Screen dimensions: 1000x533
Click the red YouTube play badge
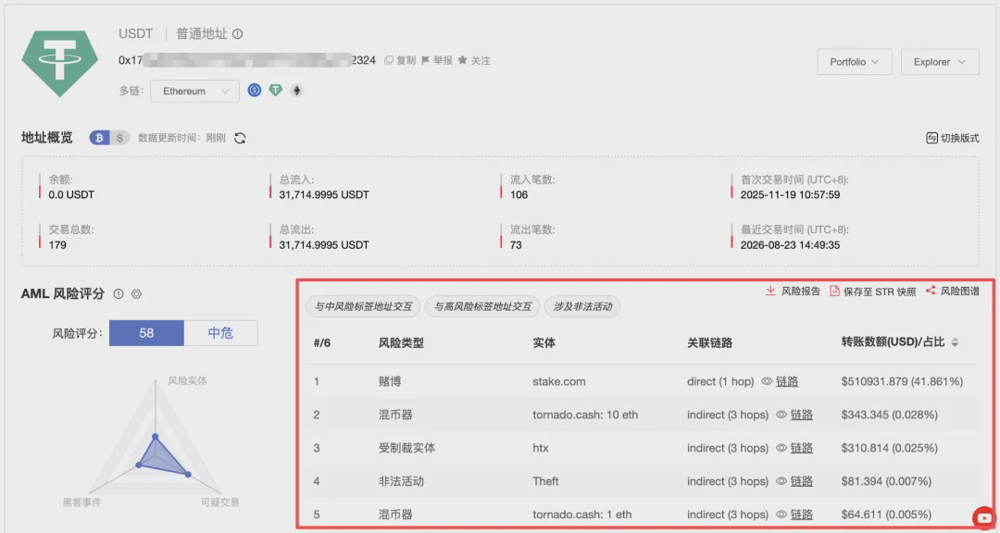pos(984,517)
